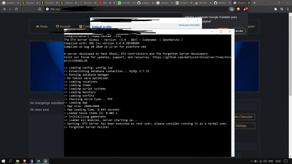Open the Home menu on website

click(42, 26)
